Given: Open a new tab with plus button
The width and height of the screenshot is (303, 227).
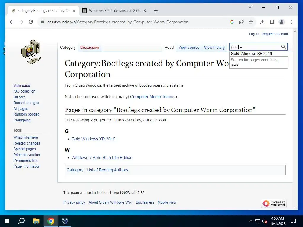Looking at the screenshot, I should pos(156,11).
